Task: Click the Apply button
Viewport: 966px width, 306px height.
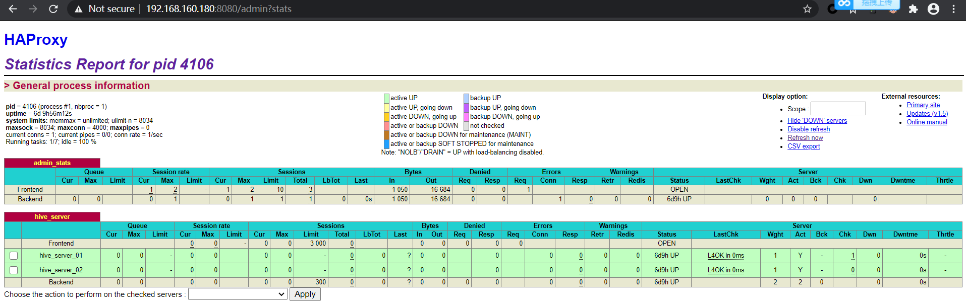Action: [305, 294]
